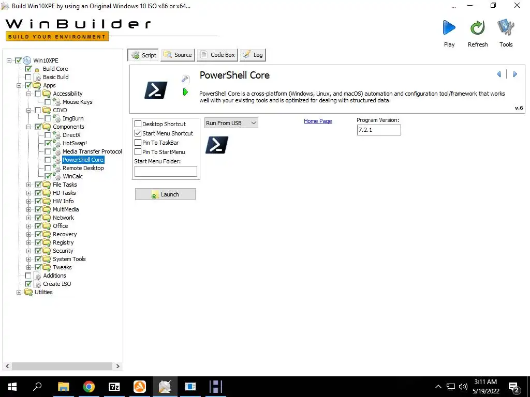Switch to the Source tab
Screen dimensions: 530x397
(178, 55)
